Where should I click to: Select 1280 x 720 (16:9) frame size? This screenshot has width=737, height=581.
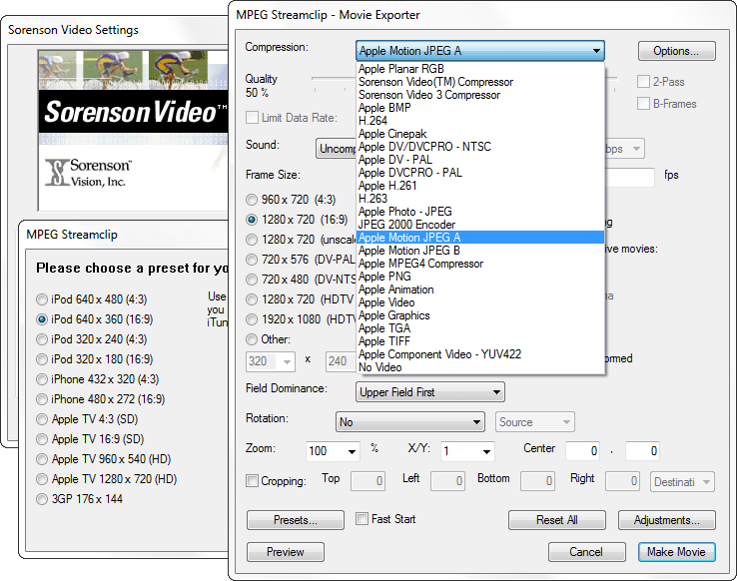click(x=252, y=220)
